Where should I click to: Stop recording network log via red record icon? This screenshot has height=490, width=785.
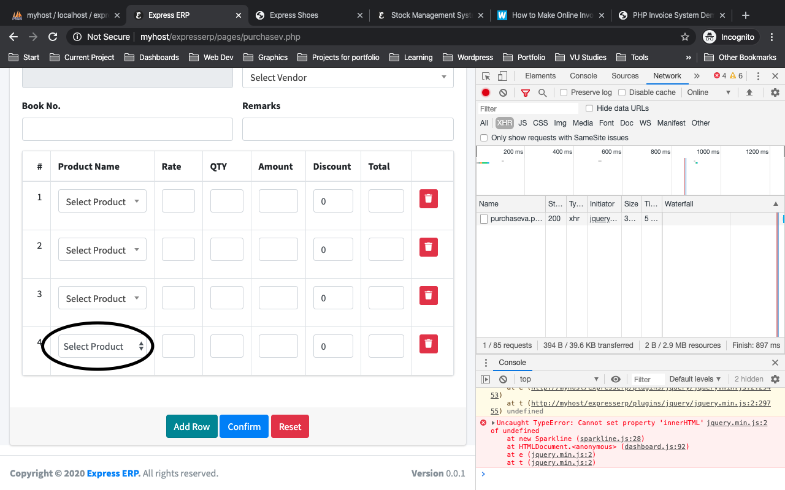click(x=486, y=92)
